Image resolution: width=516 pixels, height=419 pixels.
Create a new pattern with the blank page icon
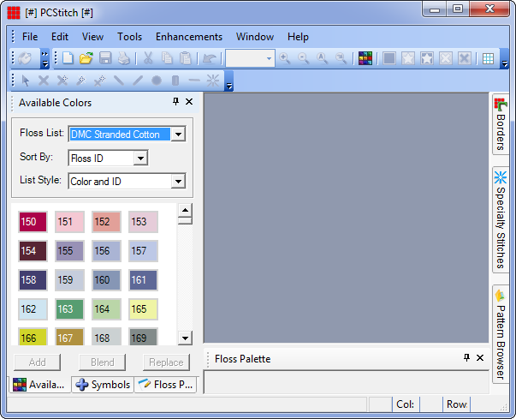point(68,58)
